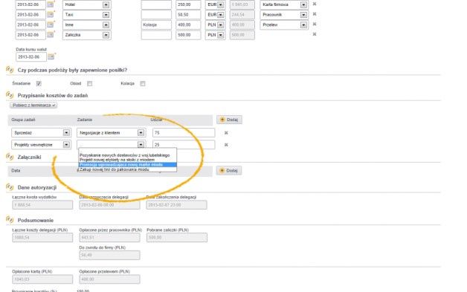
Task: Delete the Inne expense row
Action: click(315, 25)
